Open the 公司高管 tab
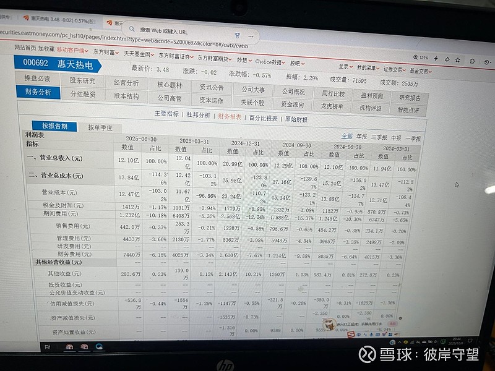This screenshot has width=495, height=371. pyautogui.click(x=170, y=98)
